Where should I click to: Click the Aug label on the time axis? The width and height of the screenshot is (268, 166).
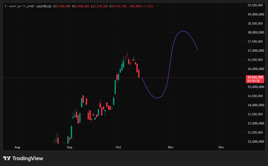(x=18, y=147)
